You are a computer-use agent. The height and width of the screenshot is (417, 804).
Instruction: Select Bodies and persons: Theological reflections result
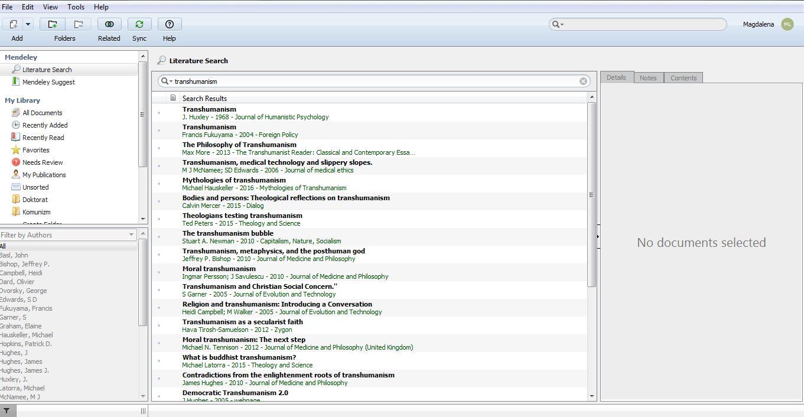click(370, 201)
